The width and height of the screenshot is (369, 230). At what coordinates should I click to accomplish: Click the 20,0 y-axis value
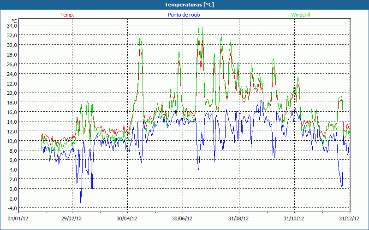coord(12,93)
